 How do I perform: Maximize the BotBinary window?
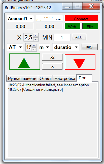pos(77,6)
